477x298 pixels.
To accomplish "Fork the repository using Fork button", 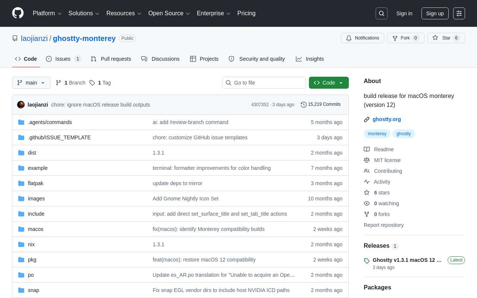I will [x=405, y=38].
